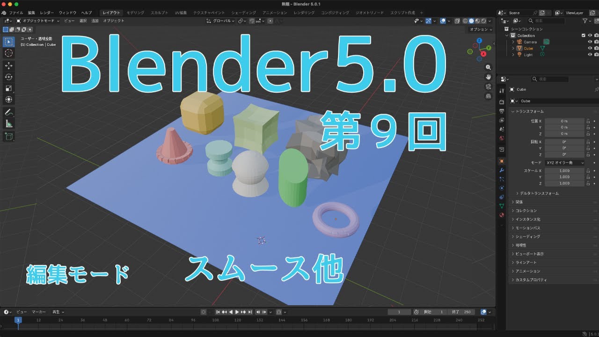Jump to timeline end
The width and height of the screenshot is (599, 337).
click(x=250, y=312)
